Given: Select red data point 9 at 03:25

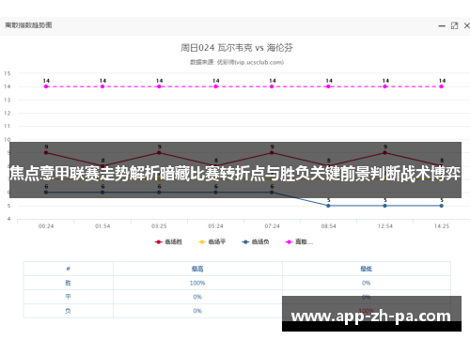Looking at the screenshot, I should pos(159,153).
